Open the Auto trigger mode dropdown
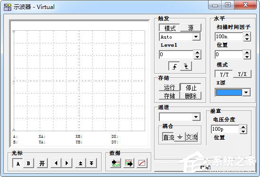Viewport: 260px width, 177px height. [196, 37]
